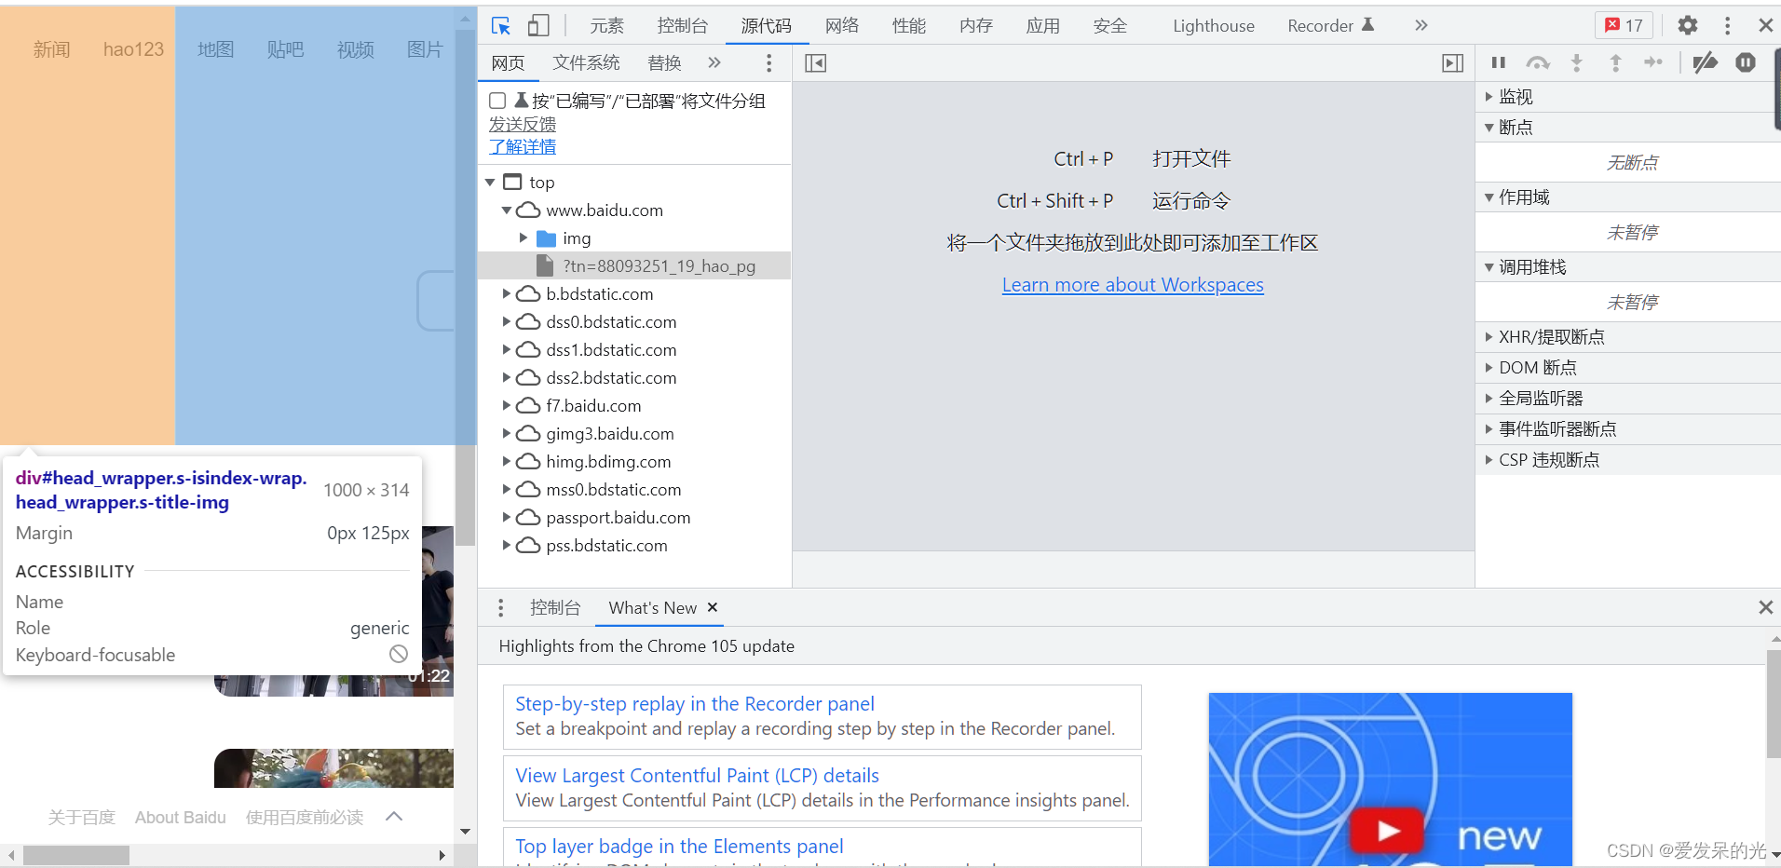The width and height of the screenshot is (1781, 868).
Task: Hide the debugger sidebar
Action: point(1453,63)
